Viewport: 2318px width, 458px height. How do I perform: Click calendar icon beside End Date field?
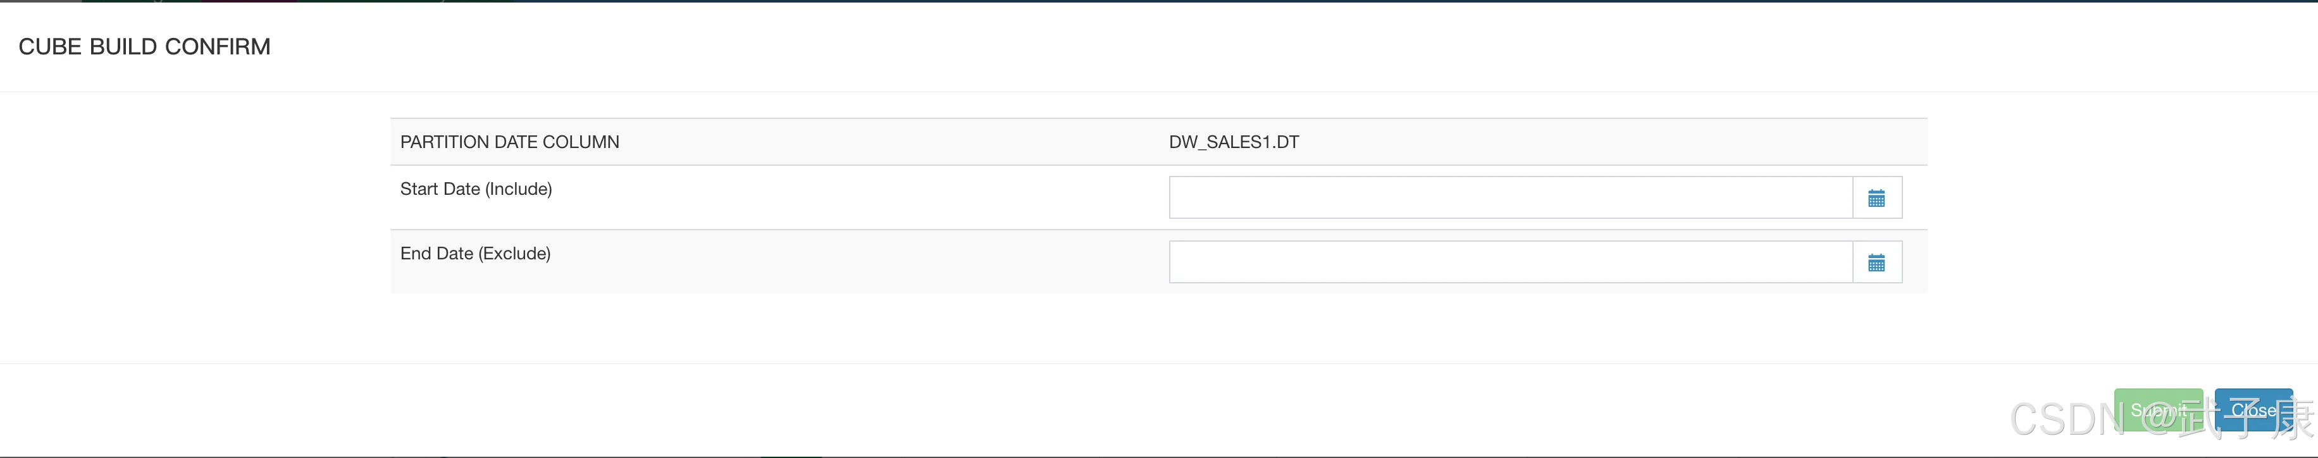1876,263
